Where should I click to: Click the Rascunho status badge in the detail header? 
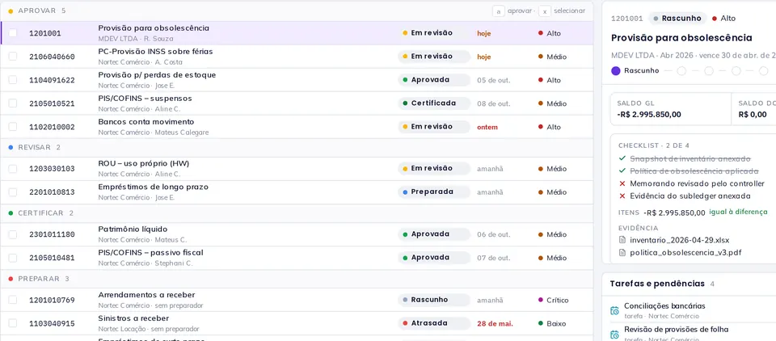tap(677, 19)
